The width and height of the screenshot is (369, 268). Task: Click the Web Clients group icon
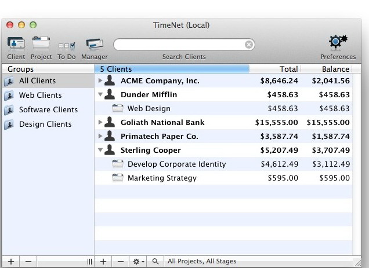pos(9,96)
